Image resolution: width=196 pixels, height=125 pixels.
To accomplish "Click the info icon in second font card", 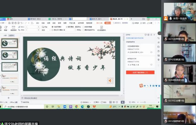I will pyautogui.click(x=151, y=65).
